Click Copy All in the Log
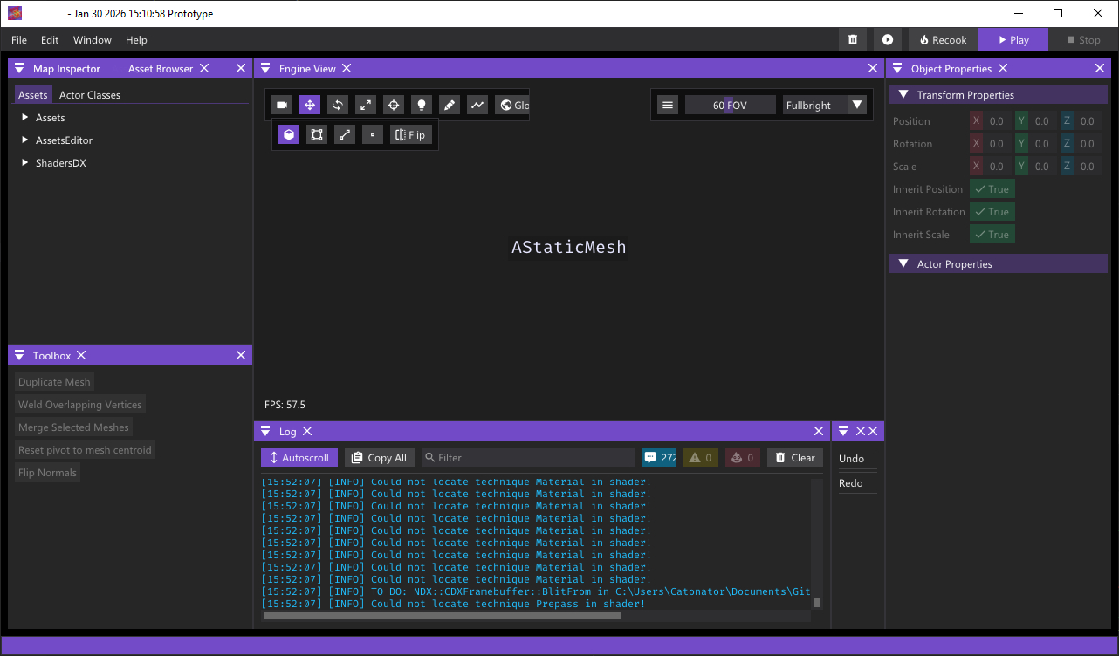Screen dimensions: 1119x656 [379, 457]
